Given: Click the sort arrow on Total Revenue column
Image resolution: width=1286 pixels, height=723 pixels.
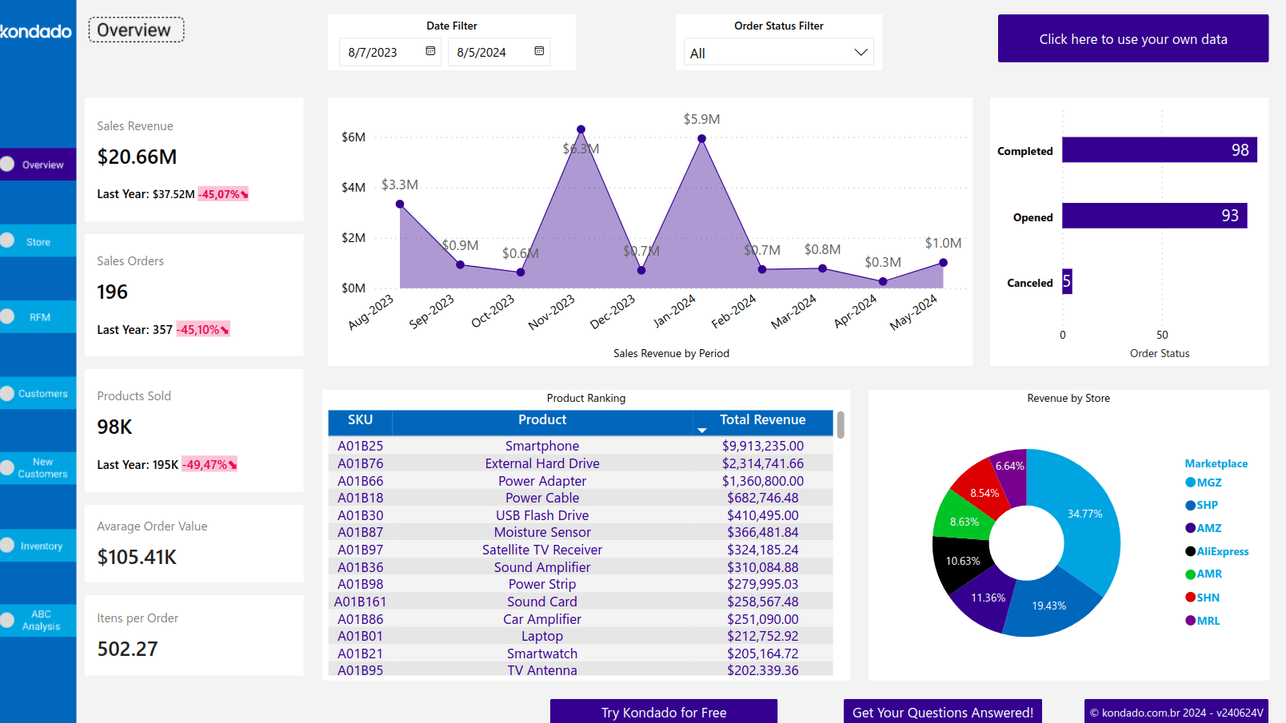Looking at the screenshot, I should pos(702,431).
